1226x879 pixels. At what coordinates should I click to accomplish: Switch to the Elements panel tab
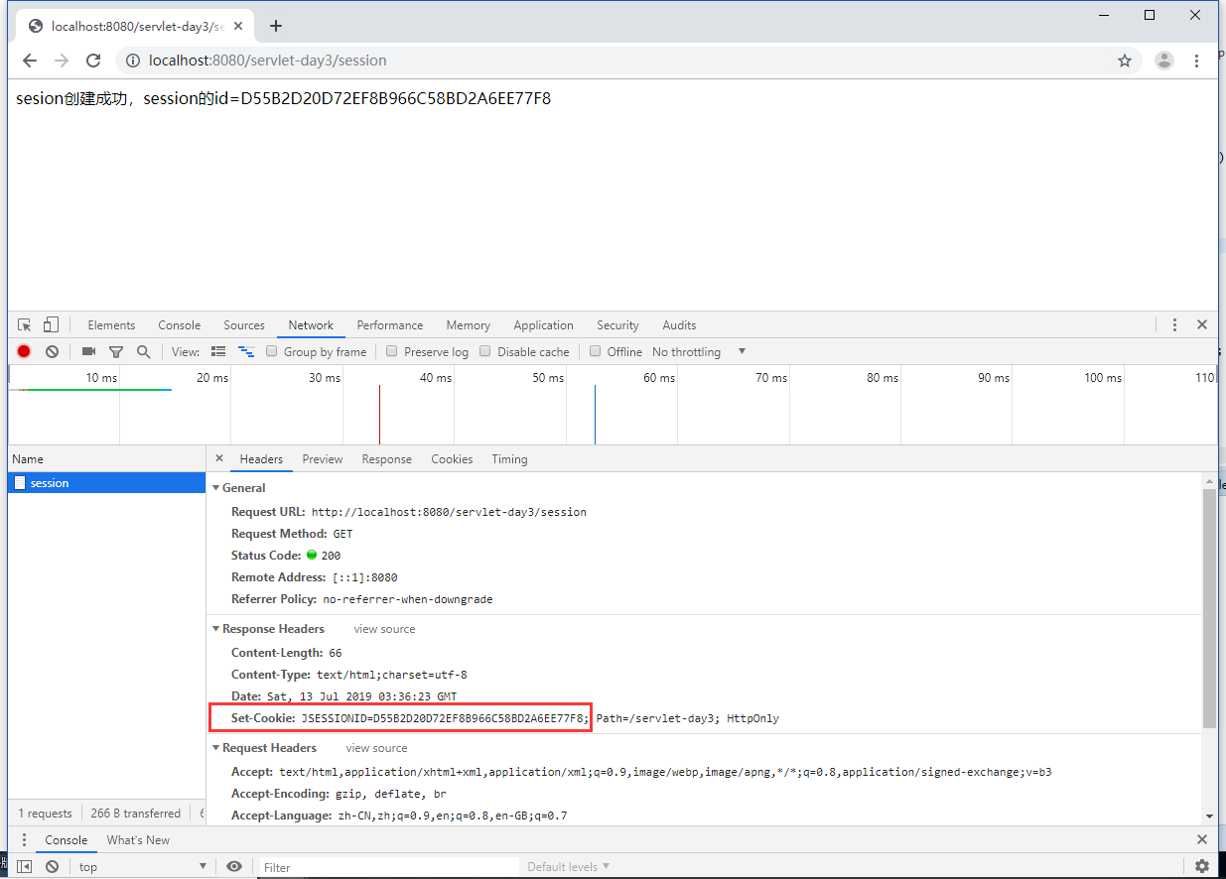111,324
